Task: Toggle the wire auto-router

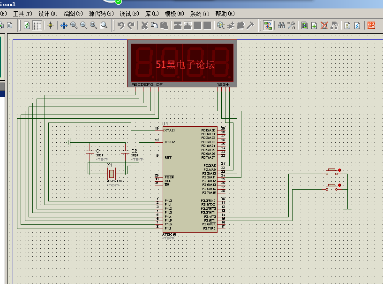Action: coord(268,25)
